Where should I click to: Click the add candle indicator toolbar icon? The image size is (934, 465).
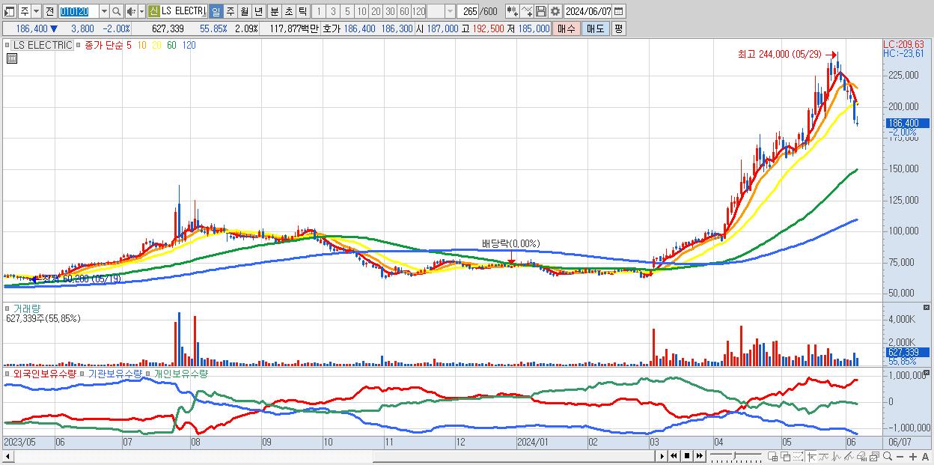tap(512, 11)
